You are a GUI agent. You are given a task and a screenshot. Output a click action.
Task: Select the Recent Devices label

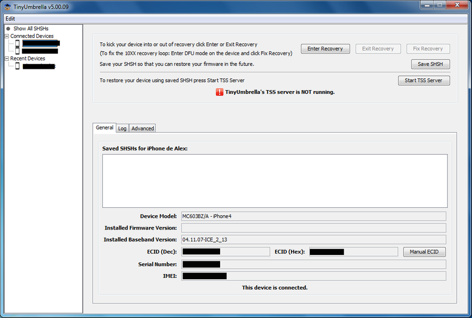[x=28, y=59]
